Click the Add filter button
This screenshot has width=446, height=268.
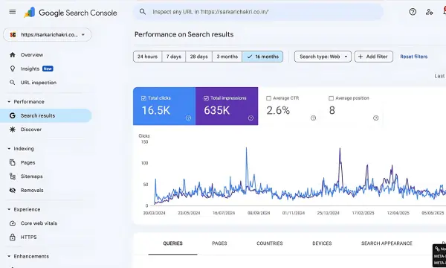pos(373,57)
